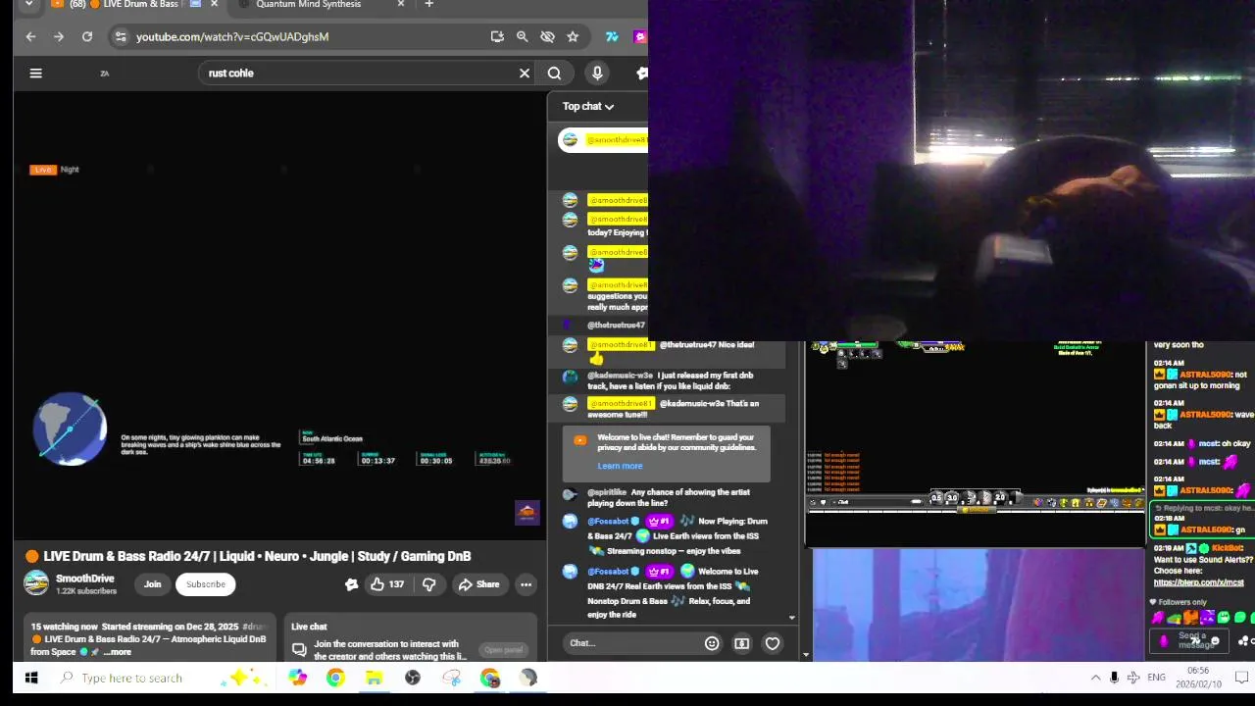1255x706 pixels.
Task: Click the Share button
Action: (x=478, y=584)
